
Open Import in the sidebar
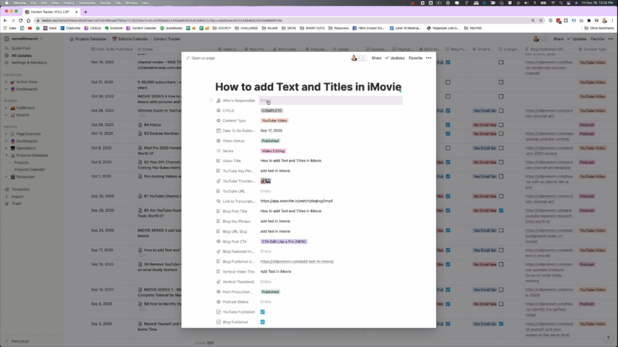point(18,196)
